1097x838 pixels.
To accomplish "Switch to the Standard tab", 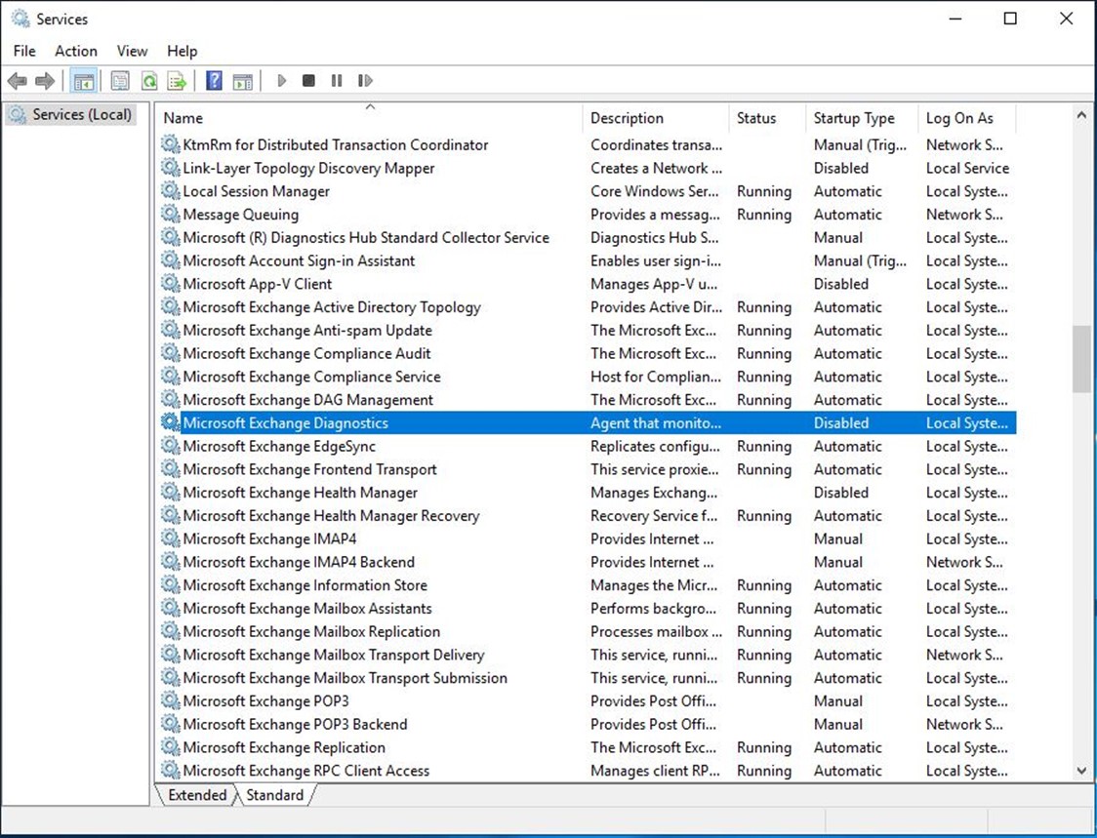I will coord(274,795).
